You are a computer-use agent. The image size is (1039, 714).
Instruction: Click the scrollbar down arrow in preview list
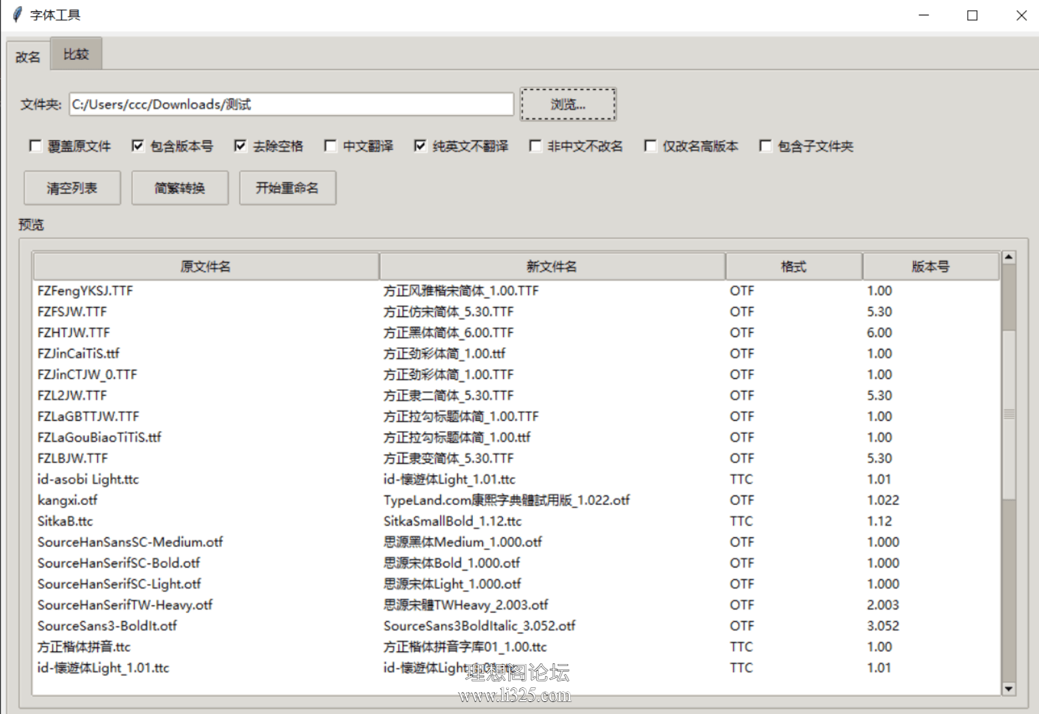tap(1008, 689)
